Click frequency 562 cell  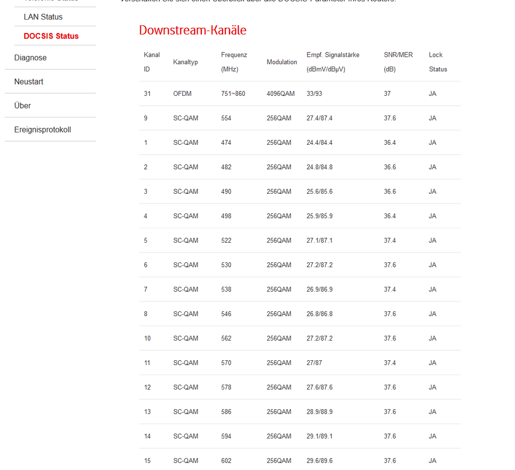tap(226, 339)
